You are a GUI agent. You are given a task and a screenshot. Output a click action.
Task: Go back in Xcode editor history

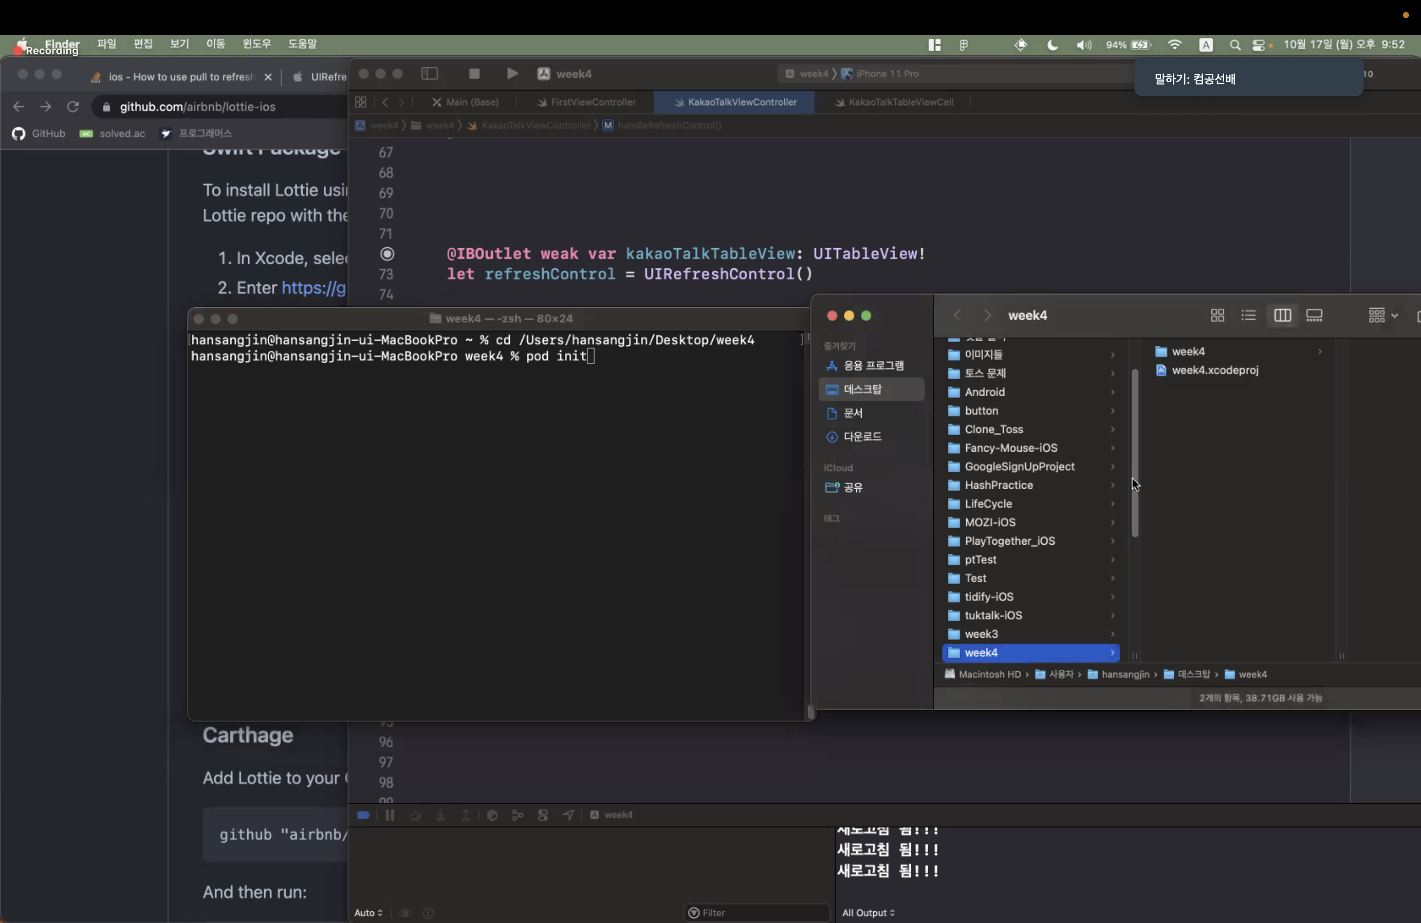coord(385,102)
